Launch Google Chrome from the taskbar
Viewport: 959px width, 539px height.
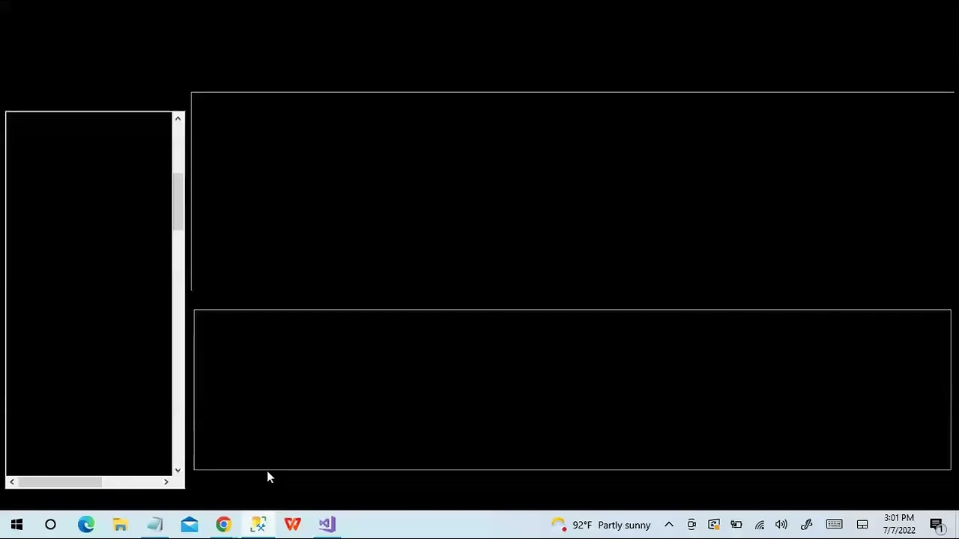coord(223,525)
